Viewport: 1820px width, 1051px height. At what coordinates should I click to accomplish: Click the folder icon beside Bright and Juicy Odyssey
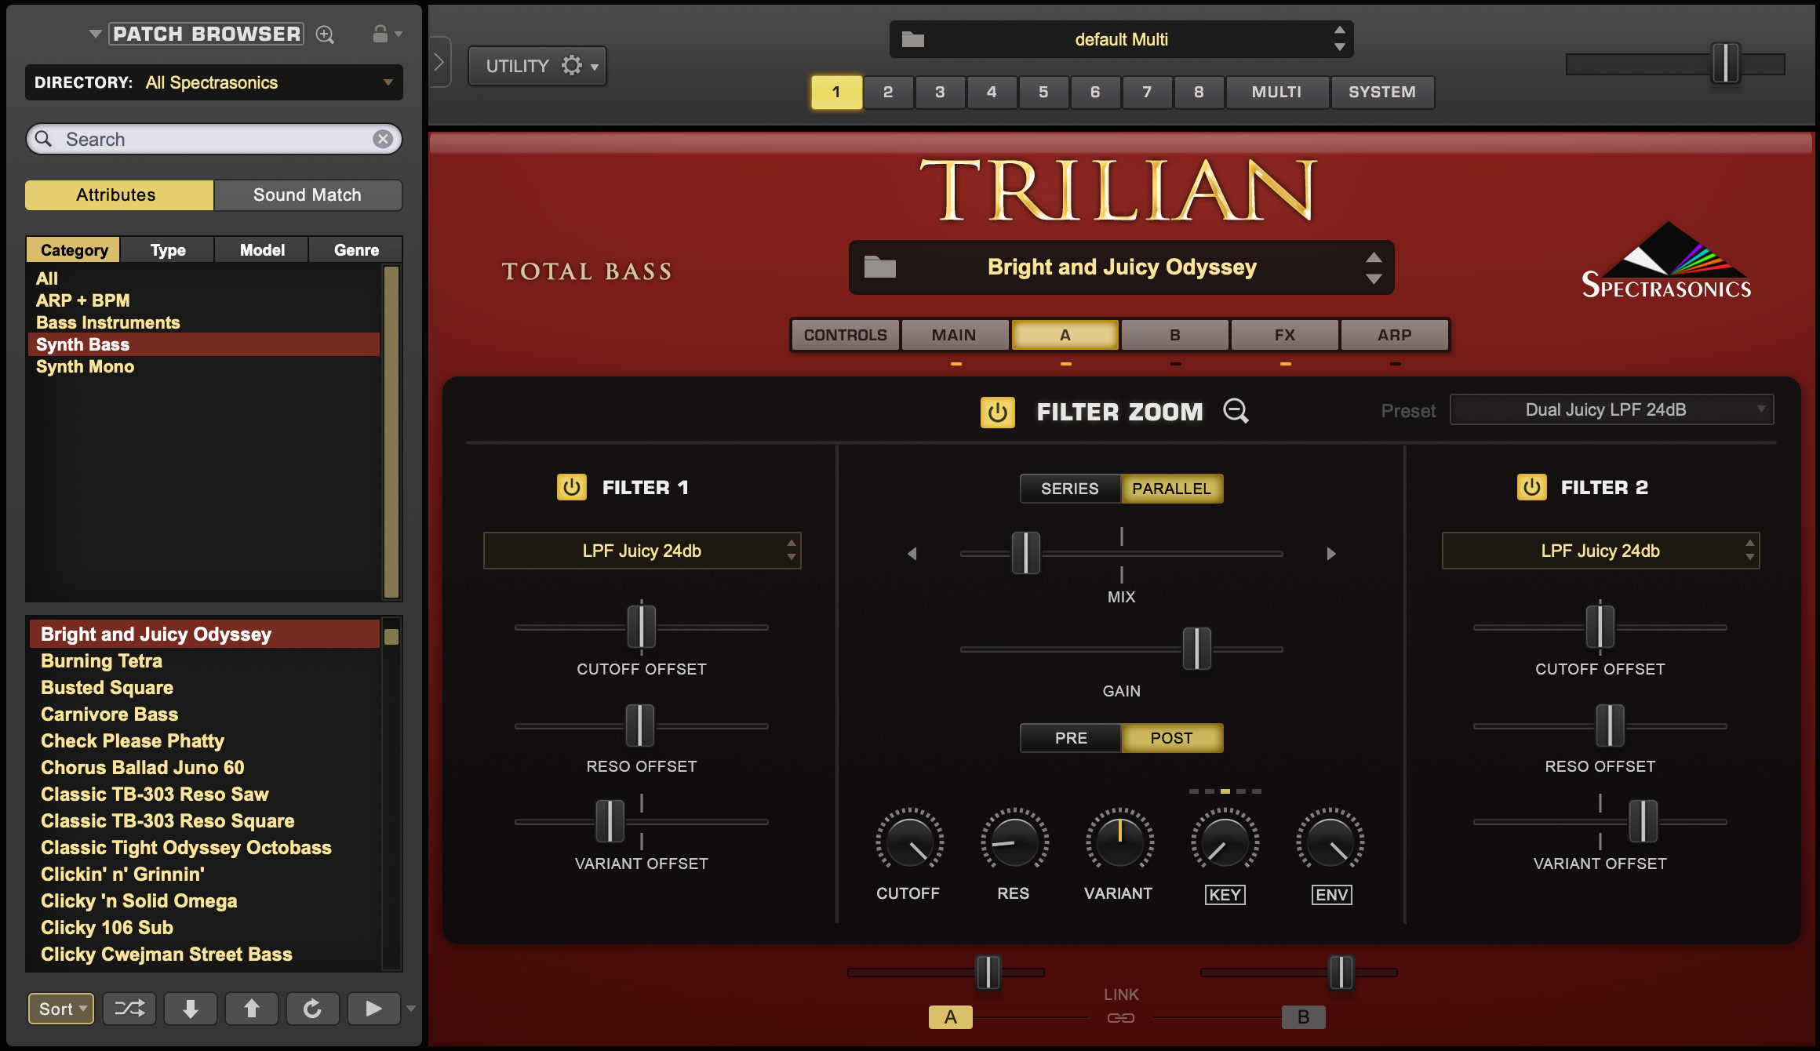pos(879,267)
